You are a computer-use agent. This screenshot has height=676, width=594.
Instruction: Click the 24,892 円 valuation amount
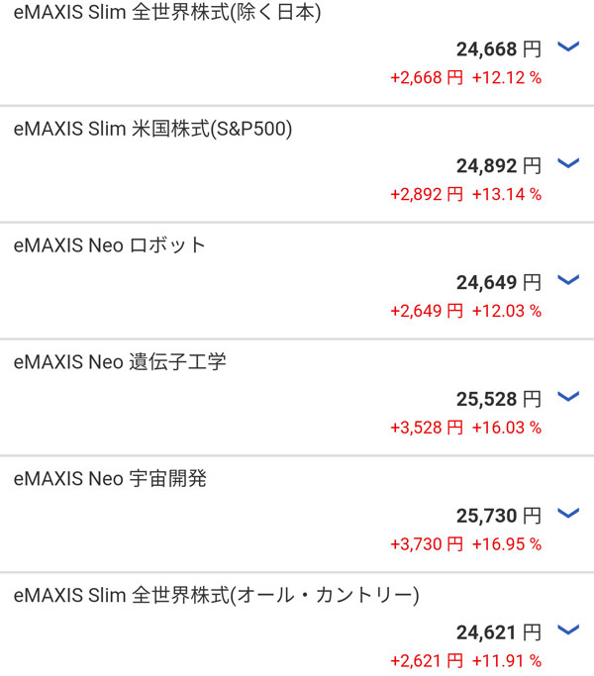coord(499,166)
